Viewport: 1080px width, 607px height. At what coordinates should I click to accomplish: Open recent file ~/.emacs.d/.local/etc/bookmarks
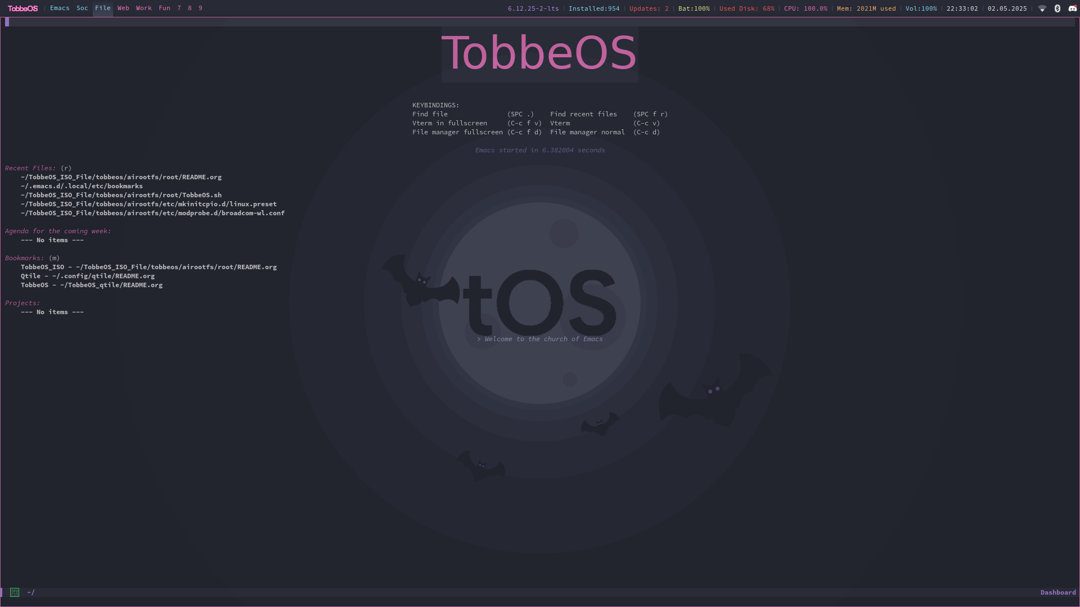[82, 186]
